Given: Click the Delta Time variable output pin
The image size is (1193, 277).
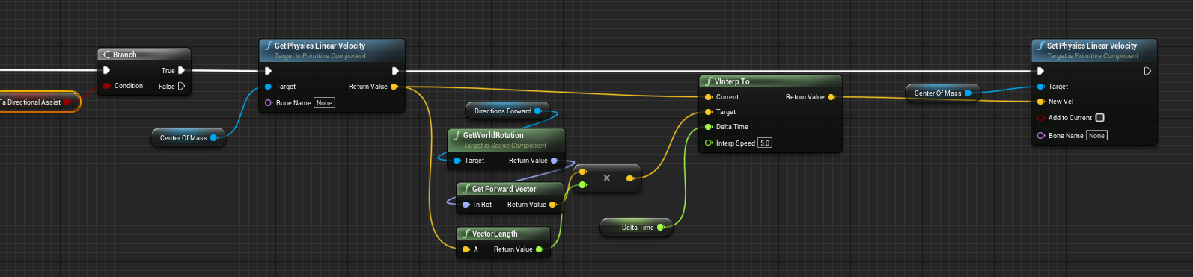Looking at the screenshot, I should point(661,228).
